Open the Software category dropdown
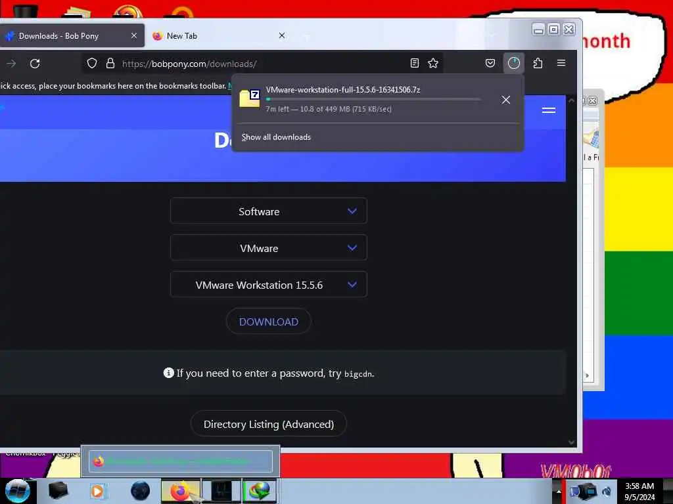This screenshot has height=504, width=673. tap(269, 211)
